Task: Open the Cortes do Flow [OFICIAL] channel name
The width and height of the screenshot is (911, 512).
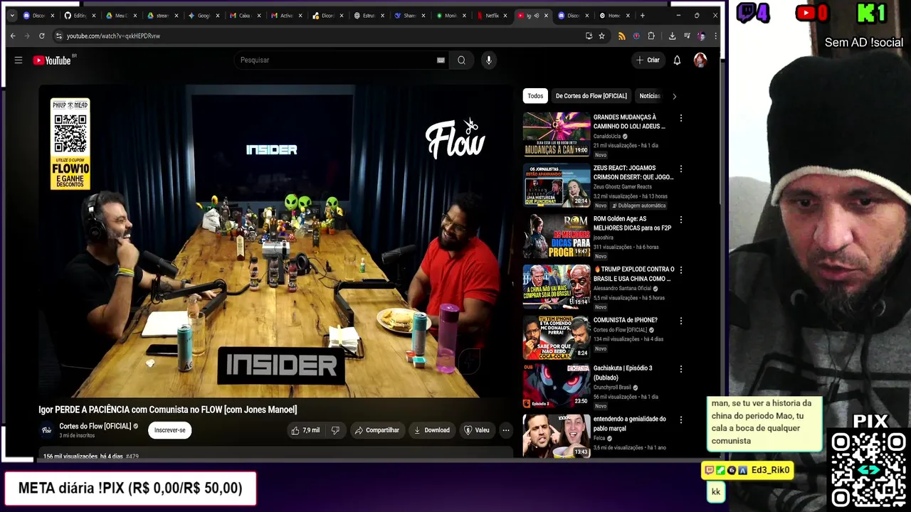Action: tap(95, 426)
